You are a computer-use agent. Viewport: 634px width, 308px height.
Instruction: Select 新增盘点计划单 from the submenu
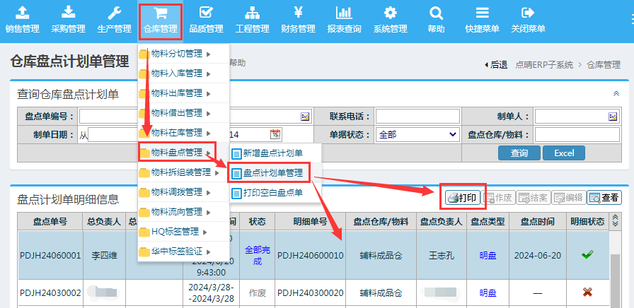272,153
